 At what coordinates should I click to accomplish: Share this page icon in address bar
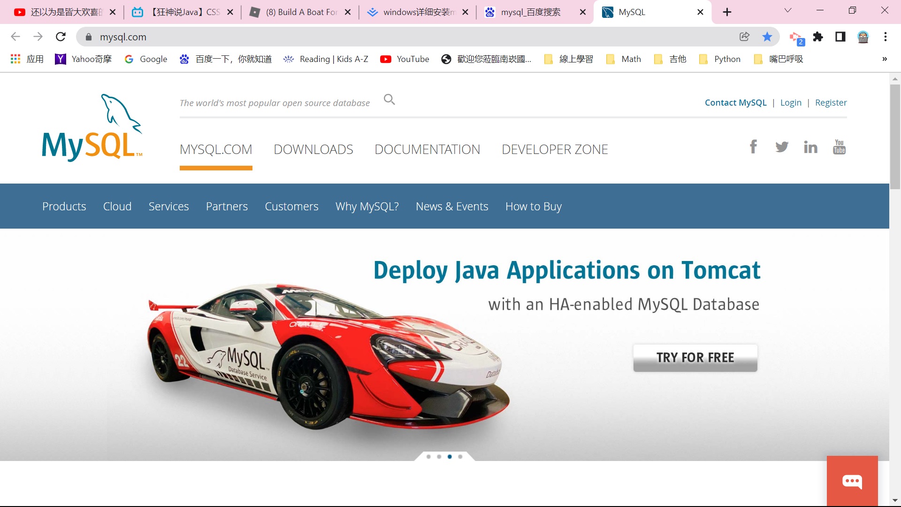745,37
